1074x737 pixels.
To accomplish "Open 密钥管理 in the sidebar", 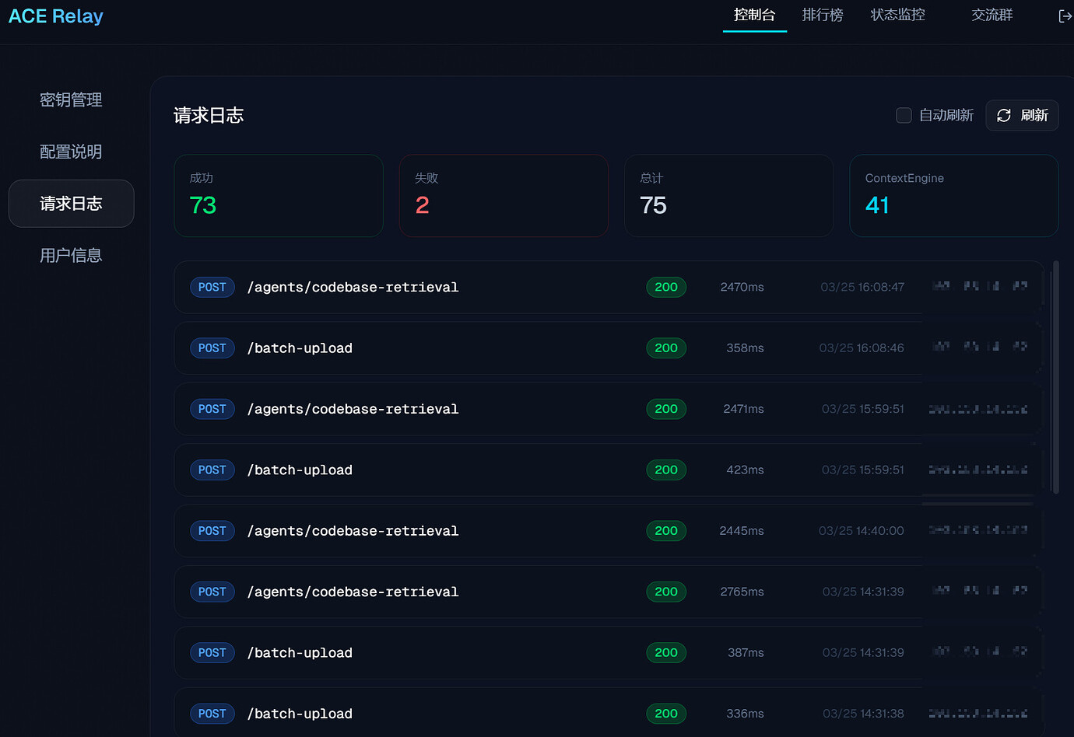I will click(71, 100).
